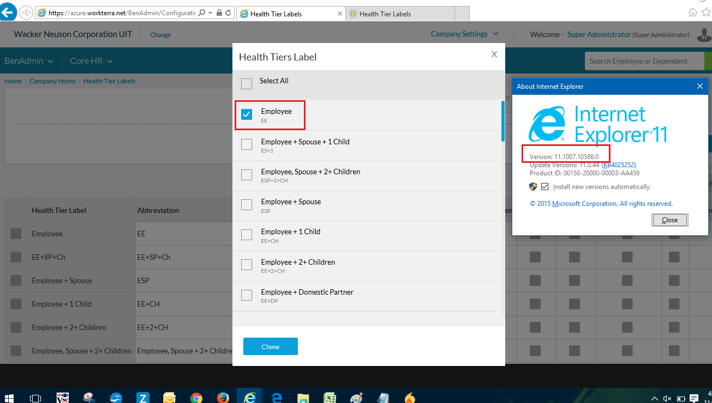Open the KB4025252 update link
Screen dimensions: 712x403
coord(619,165)
